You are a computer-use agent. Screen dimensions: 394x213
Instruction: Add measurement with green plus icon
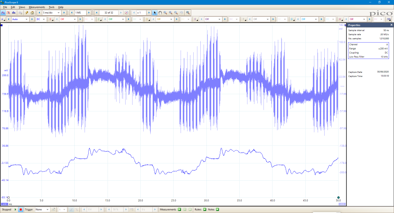179,209
